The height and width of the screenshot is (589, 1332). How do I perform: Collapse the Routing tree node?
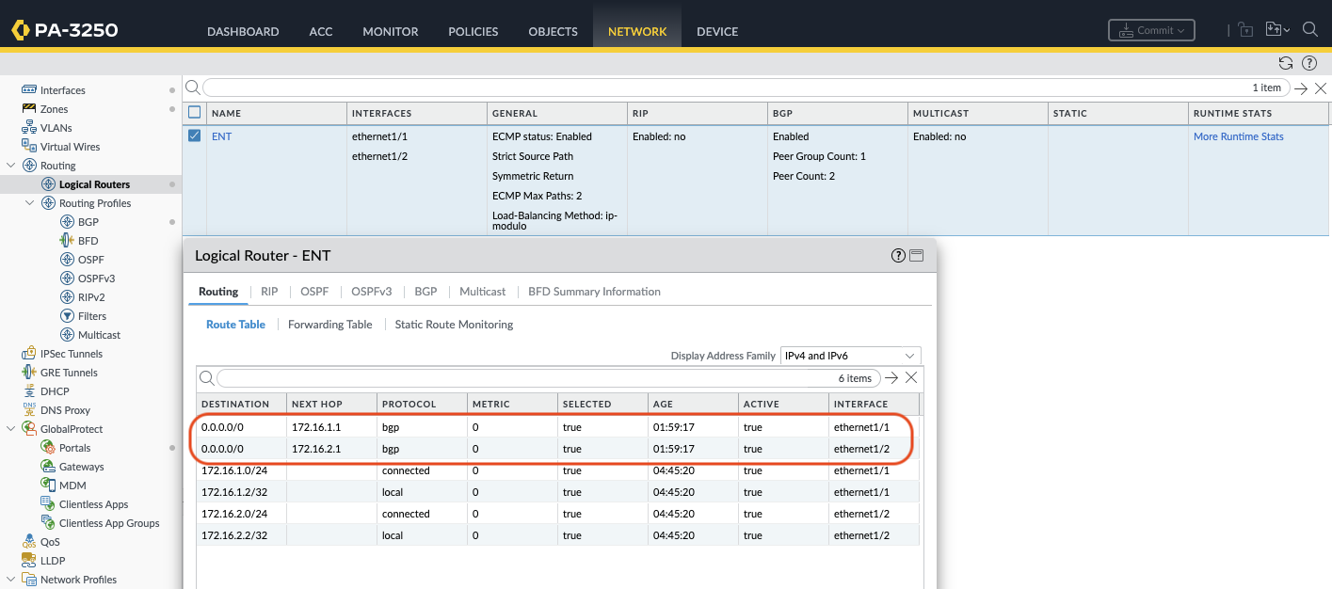(11, 166)
